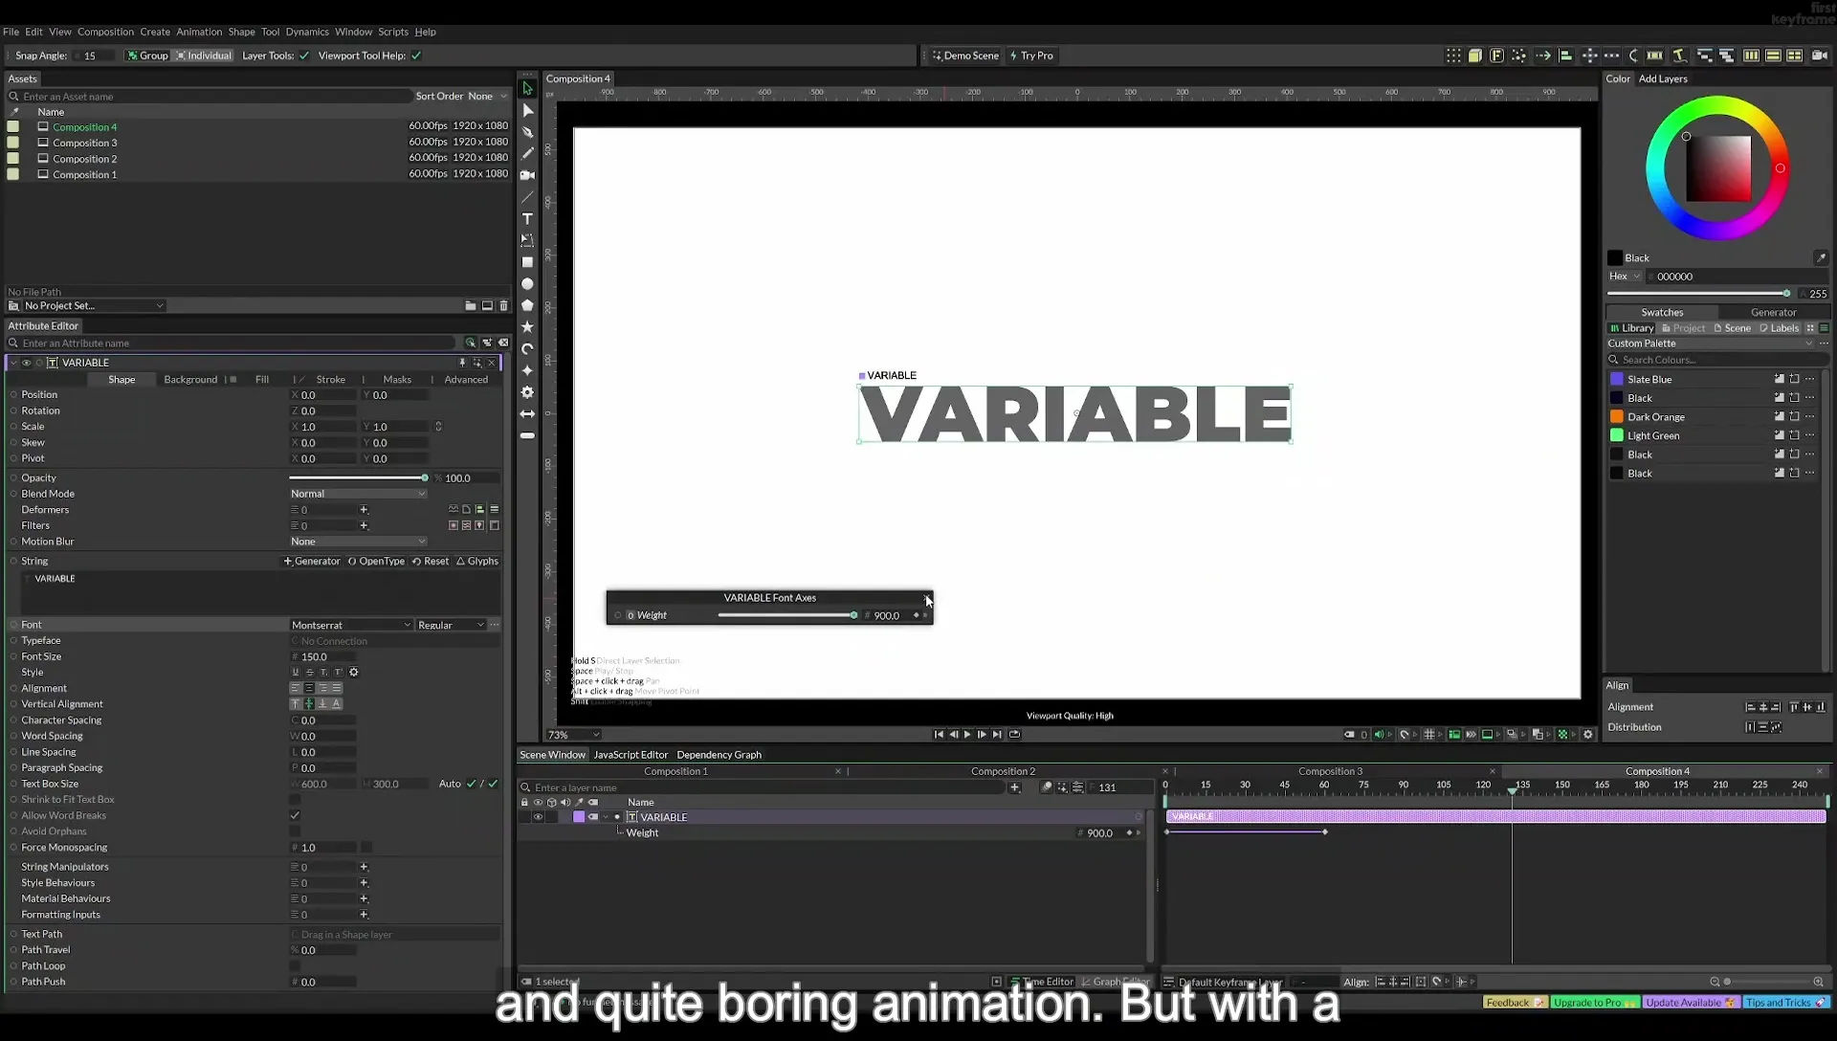This screenshot has height=1041, width=1837.
Task: Select the Camera tool
Action: coord(527,175)
